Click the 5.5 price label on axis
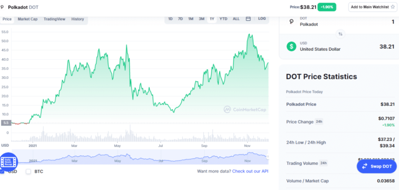Viewport: 399px width, 190px height. tap(6, 123)
